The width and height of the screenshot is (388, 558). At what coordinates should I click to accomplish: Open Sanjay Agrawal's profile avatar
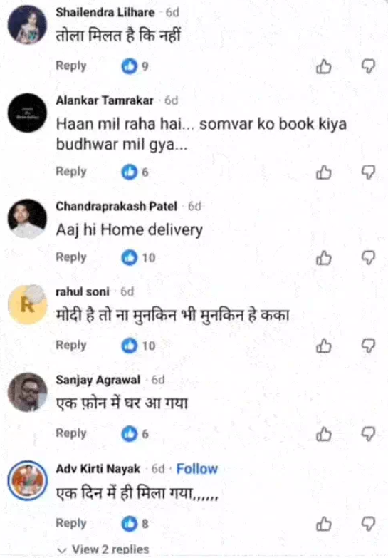click(x=27, y=392)
